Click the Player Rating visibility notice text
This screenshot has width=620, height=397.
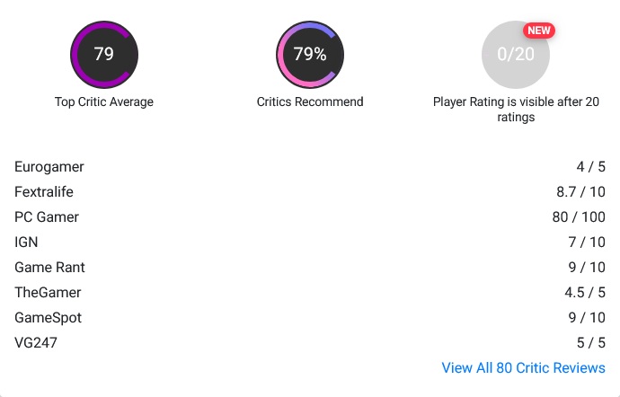(516, 110)
